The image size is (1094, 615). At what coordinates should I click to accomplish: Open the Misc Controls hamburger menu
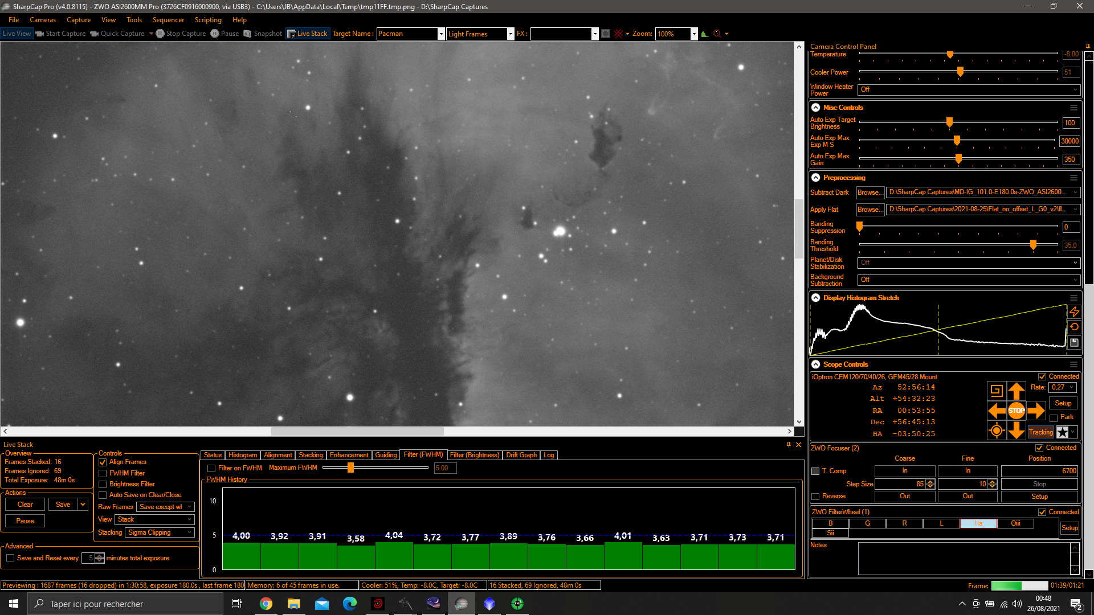pyautogui.click(x=1073, y=108)
